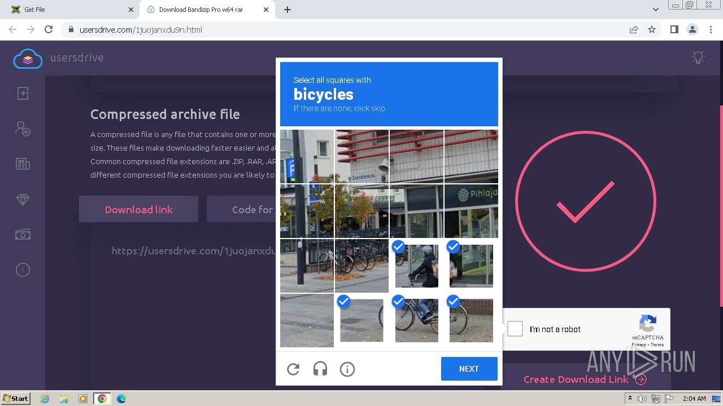Bookmark this page with the star

coord(652,29)
